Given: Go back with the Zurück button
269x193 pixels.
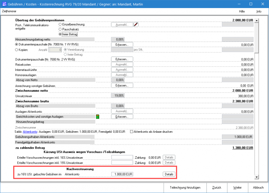Looking at the screenshot, I should tap(217, 188).
